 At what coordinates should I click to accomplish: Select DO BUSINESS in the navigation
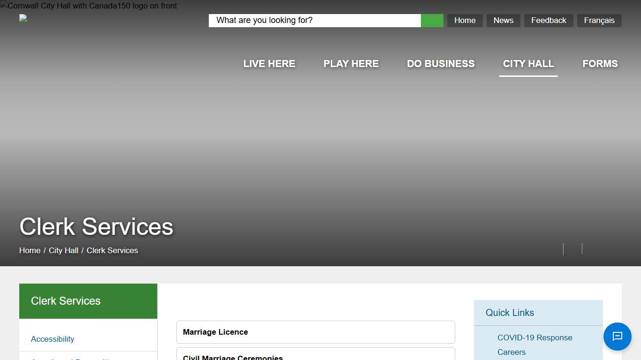pos(441,64)
